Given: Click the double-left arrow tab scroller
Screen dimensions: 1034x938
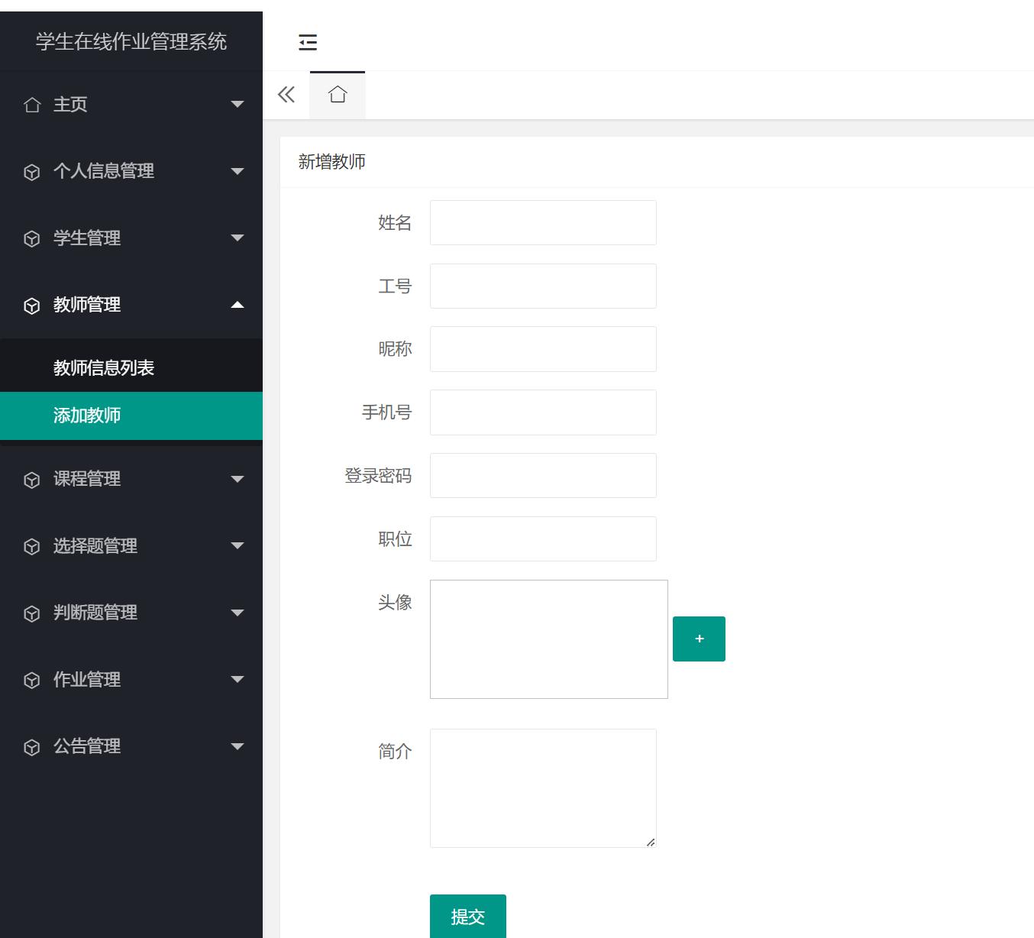Looking at the screenshot, I should point(286,95).
